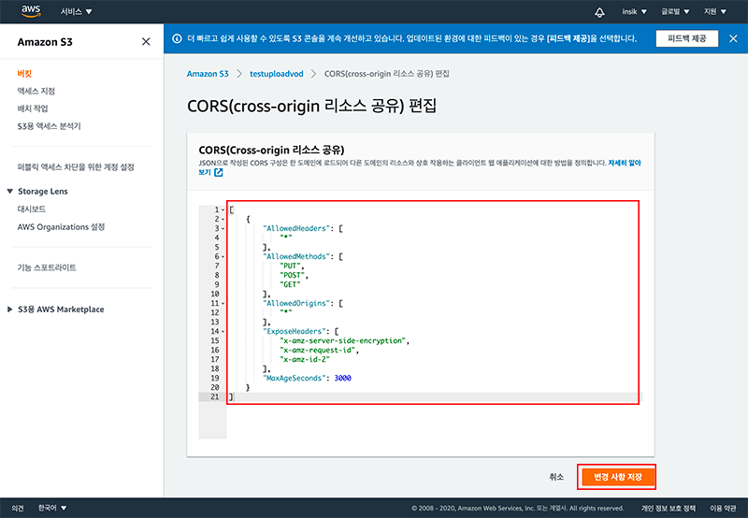The width and height of the screenshot is (748, 518).
Task: Select 버킷 in the sidebar
Action: (24, 74)
